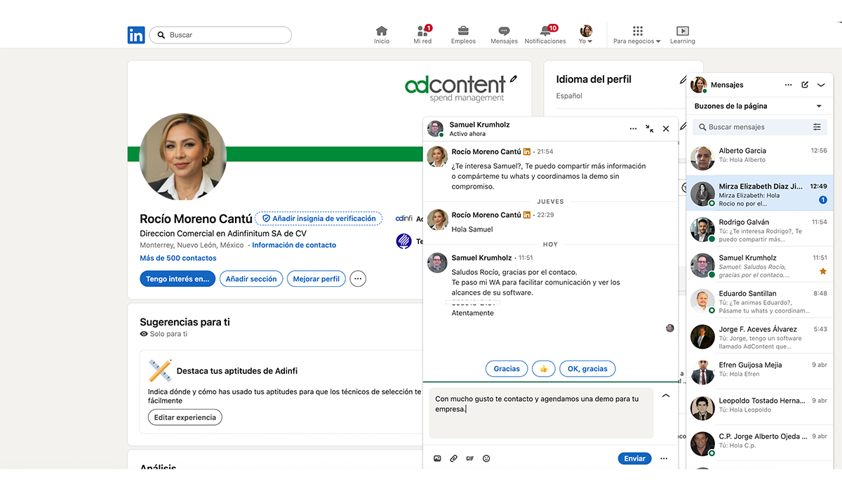The image size is (842, 491).
Task: Open C.P. Jorge Alberto Ojeda conversation
Action: (x=760, y=443)
